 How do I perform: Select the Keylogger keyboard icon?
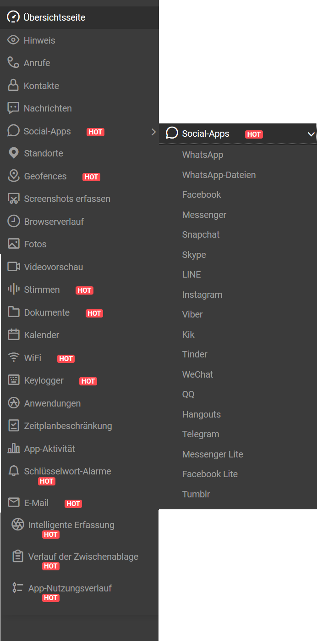coord(13,380)
